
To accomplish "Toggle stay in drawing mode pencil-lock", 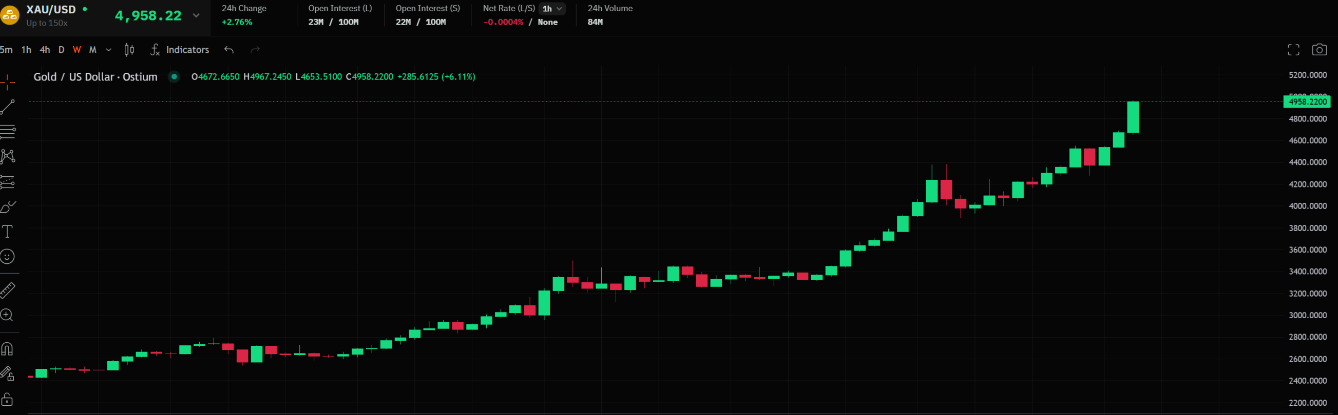I will pyautogui.click(x=7, y=374).
